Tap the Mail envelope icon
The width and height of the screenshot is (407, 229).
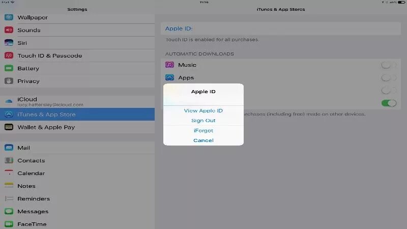(x=9, y=148)
